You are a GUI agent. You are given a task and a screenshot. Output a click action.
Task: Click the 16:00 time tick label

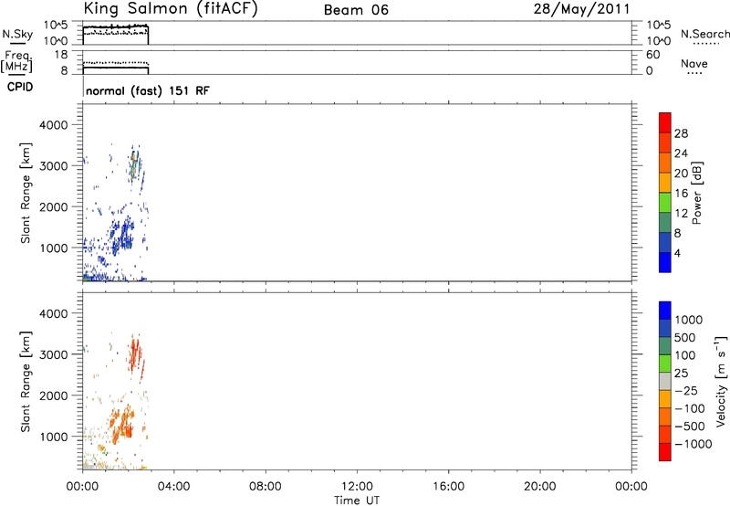[448, 487]
